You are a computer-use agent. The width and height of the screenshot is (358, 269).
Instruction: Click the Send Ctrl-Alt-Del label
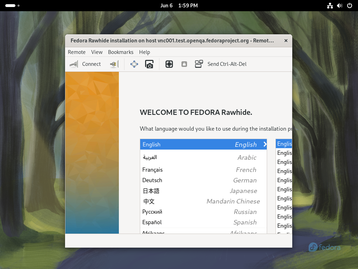[x=227, y=64]
